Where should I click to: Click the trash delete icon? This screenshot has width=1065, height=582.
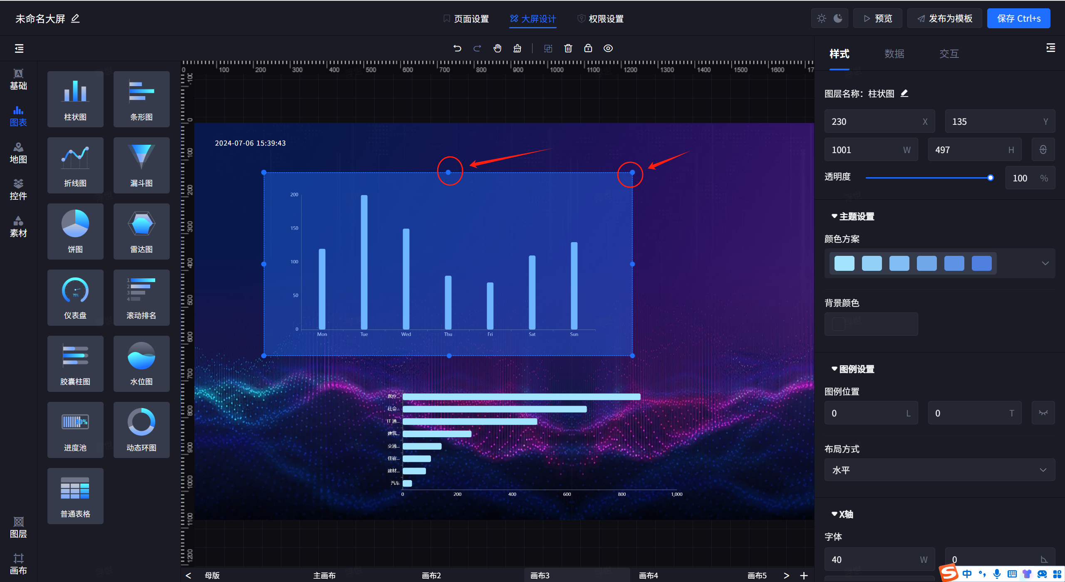(x=568, y=48)
